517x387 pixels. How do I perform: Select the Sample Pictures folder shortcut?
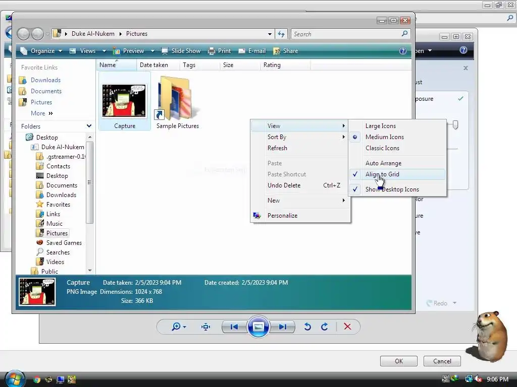(x=177, y=102)
